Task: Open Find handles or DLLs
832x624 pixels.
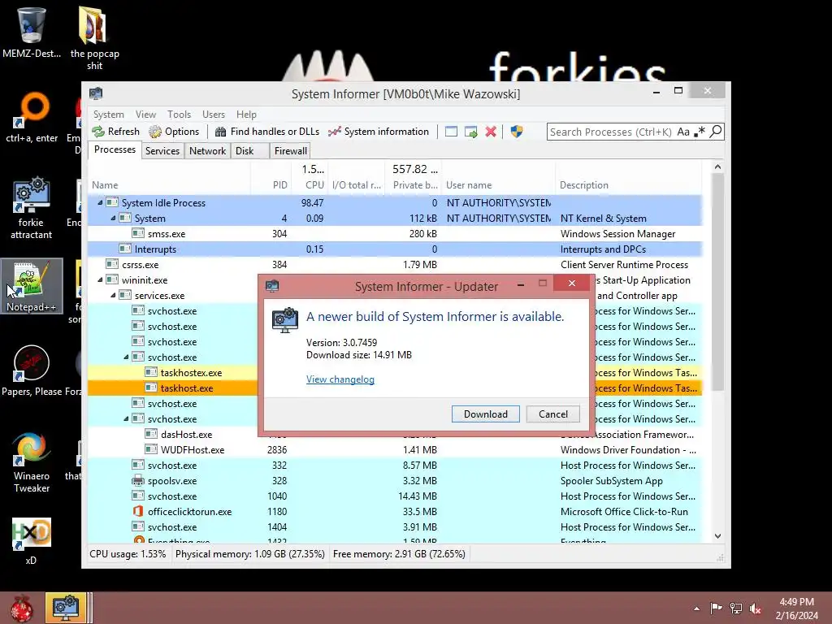Action: (x=266, y=132)
